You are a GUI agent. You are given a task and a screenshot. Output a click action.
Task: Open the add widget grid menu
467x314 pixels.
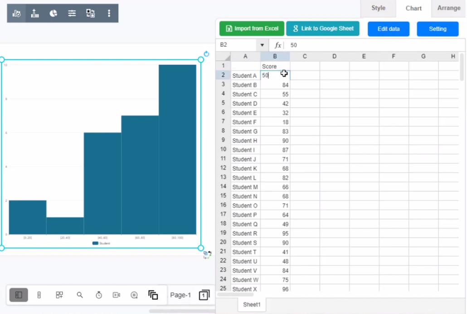click(x=59, y=295)
